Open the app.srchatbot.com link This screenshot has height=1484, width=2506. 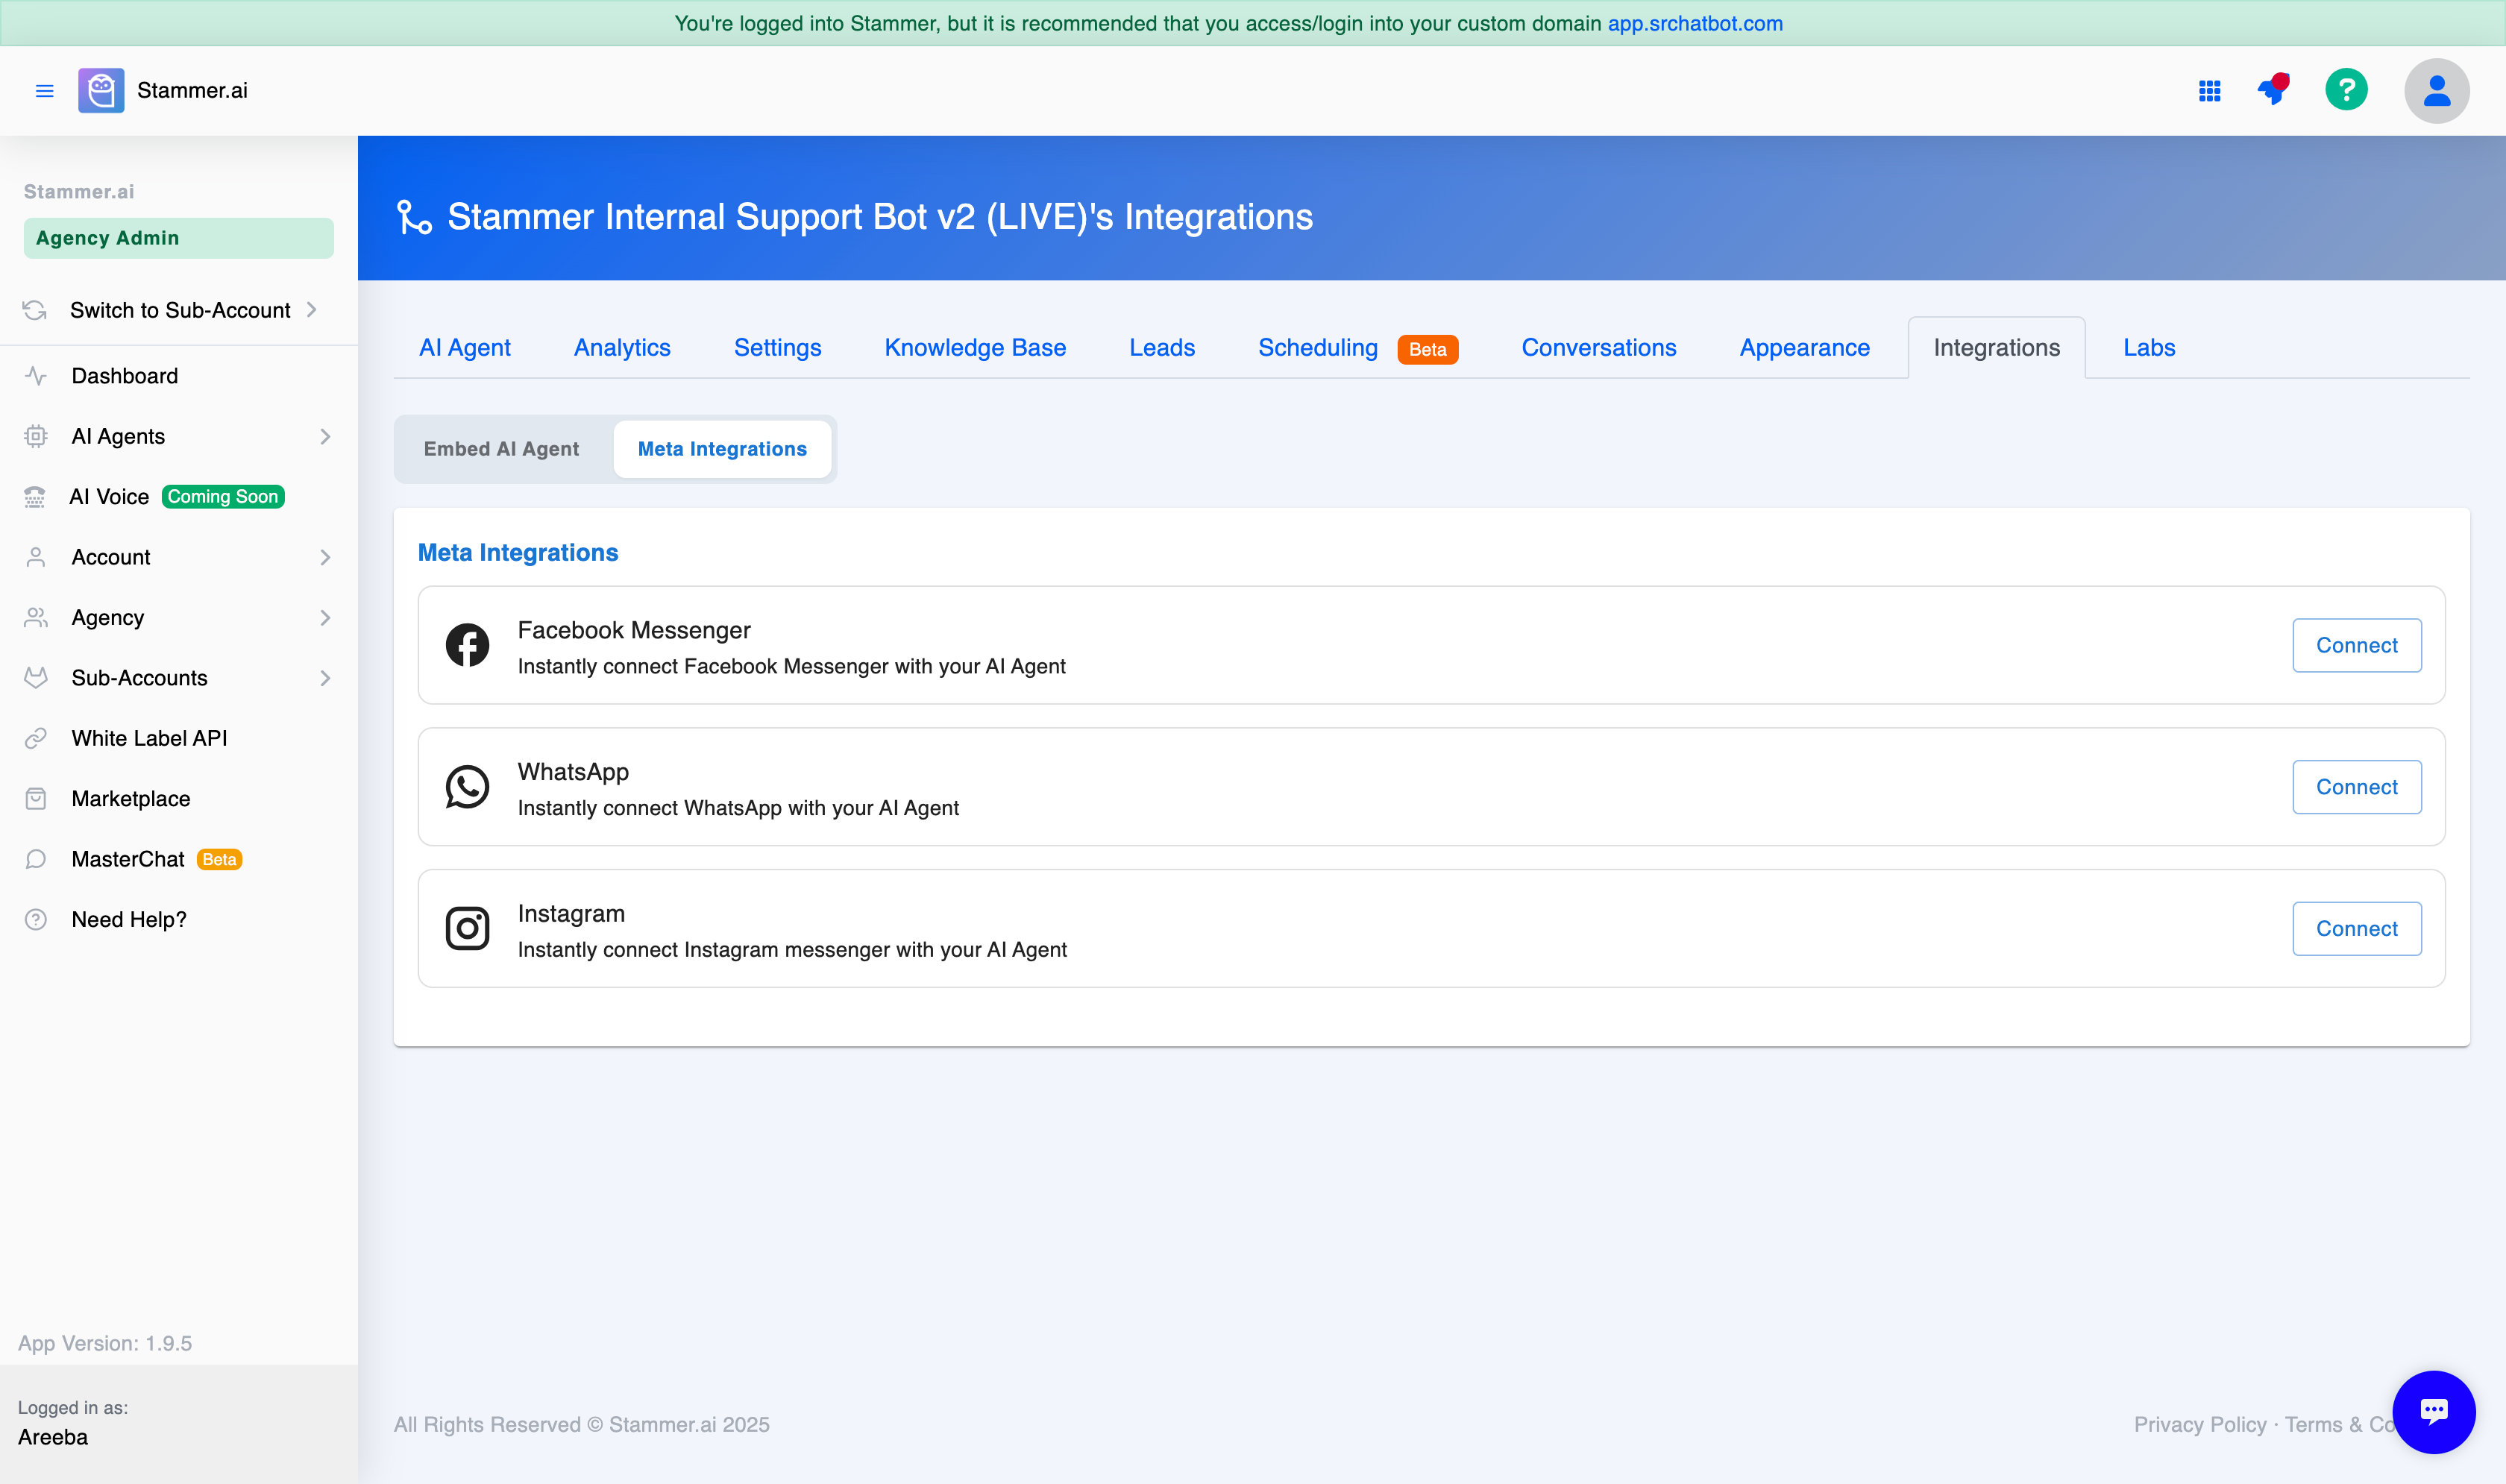click(1695, 23)
